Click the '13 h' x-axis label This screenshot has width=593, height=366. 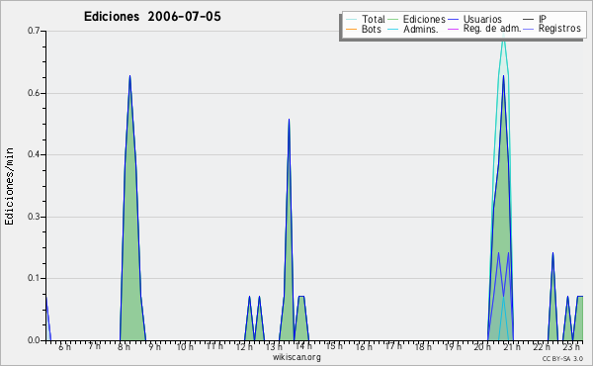click(x=274, y=347)
